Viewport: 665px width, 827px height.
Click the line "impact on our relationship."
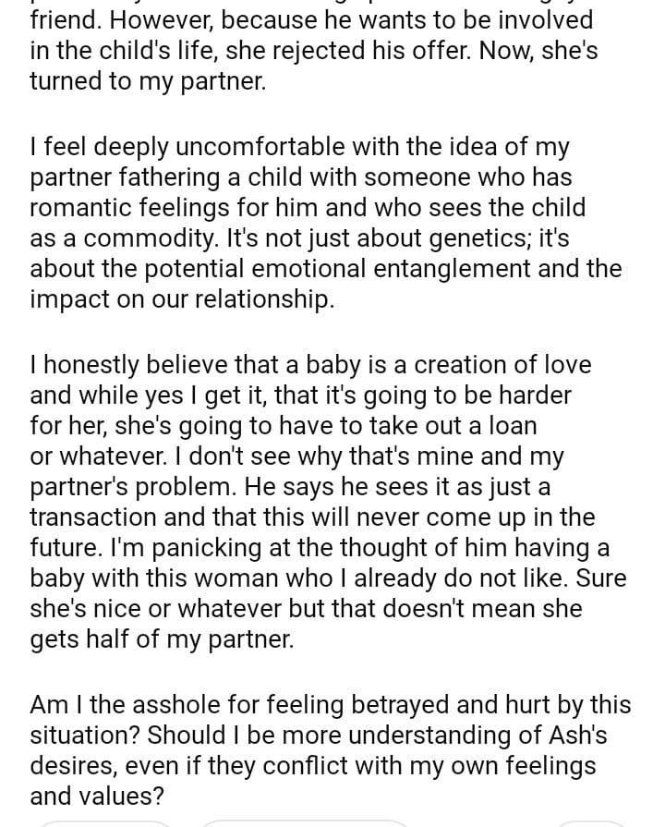tap(181, 300)
